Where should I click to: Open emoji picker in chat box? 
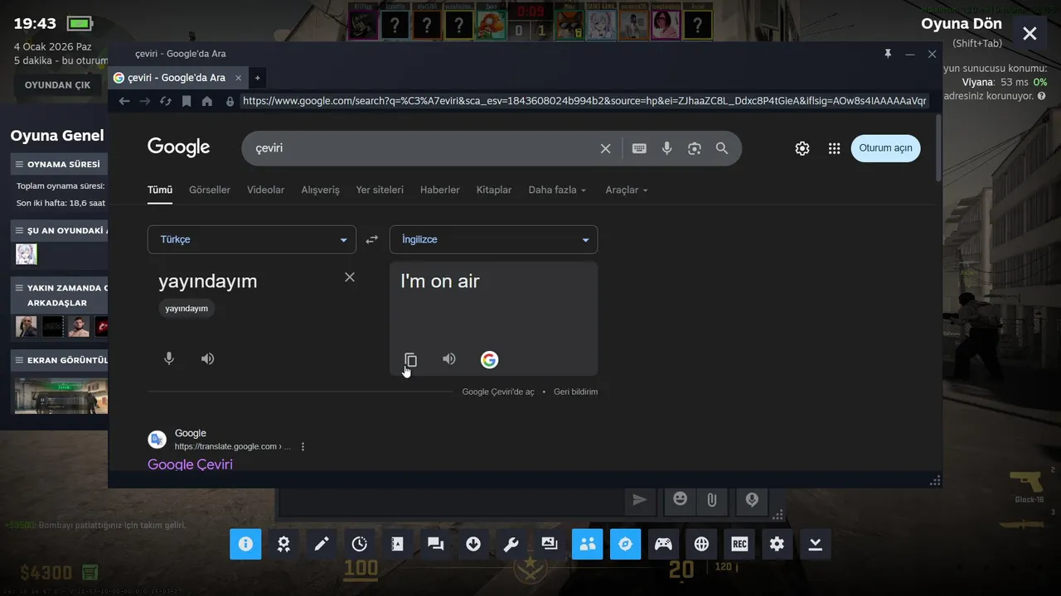tap(681, 498)
